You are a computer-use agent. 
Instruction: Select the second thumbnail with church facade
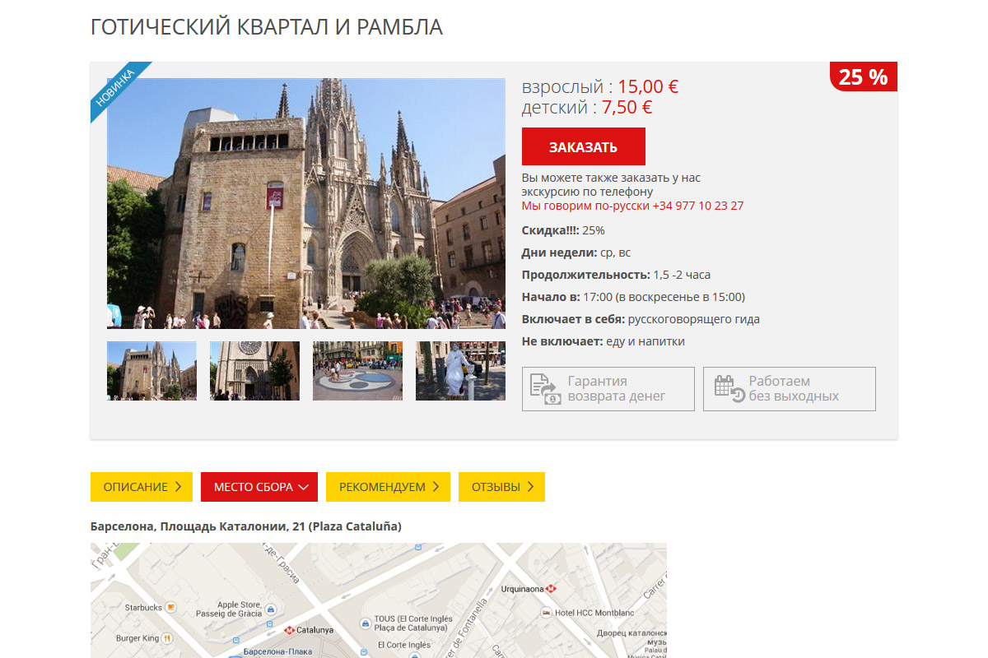(x=254, y=371)
